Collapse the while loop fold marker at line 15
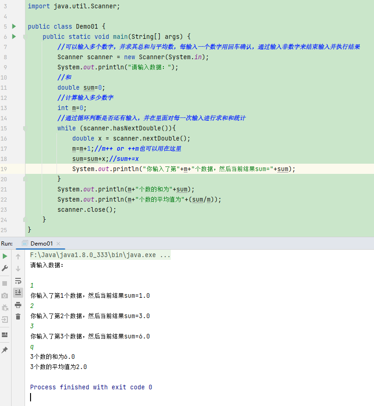The image size is (374, 406). click(x=25, y=129)
